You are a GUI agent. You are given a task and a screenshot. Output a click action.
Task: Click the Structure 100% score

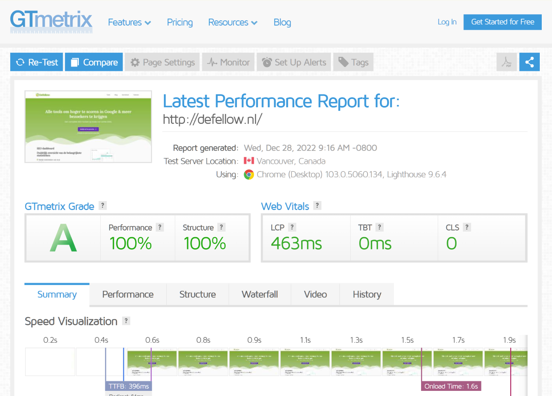click(x=205, y=244)
